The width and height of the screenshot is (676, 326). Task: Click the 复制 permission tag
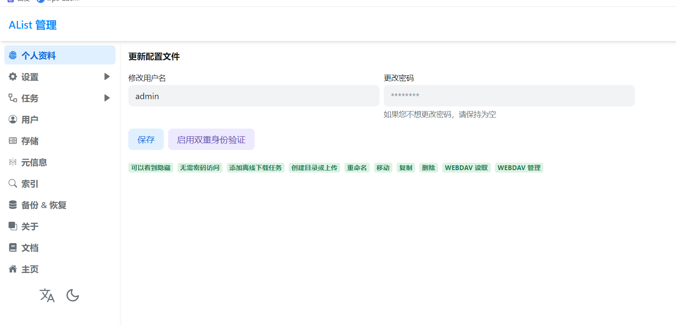coord(406,167)
